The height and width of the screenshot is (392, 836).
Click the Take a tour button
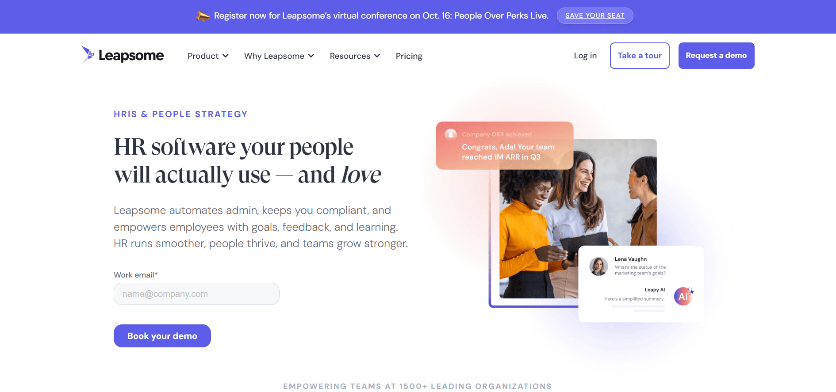coord(640,56)
